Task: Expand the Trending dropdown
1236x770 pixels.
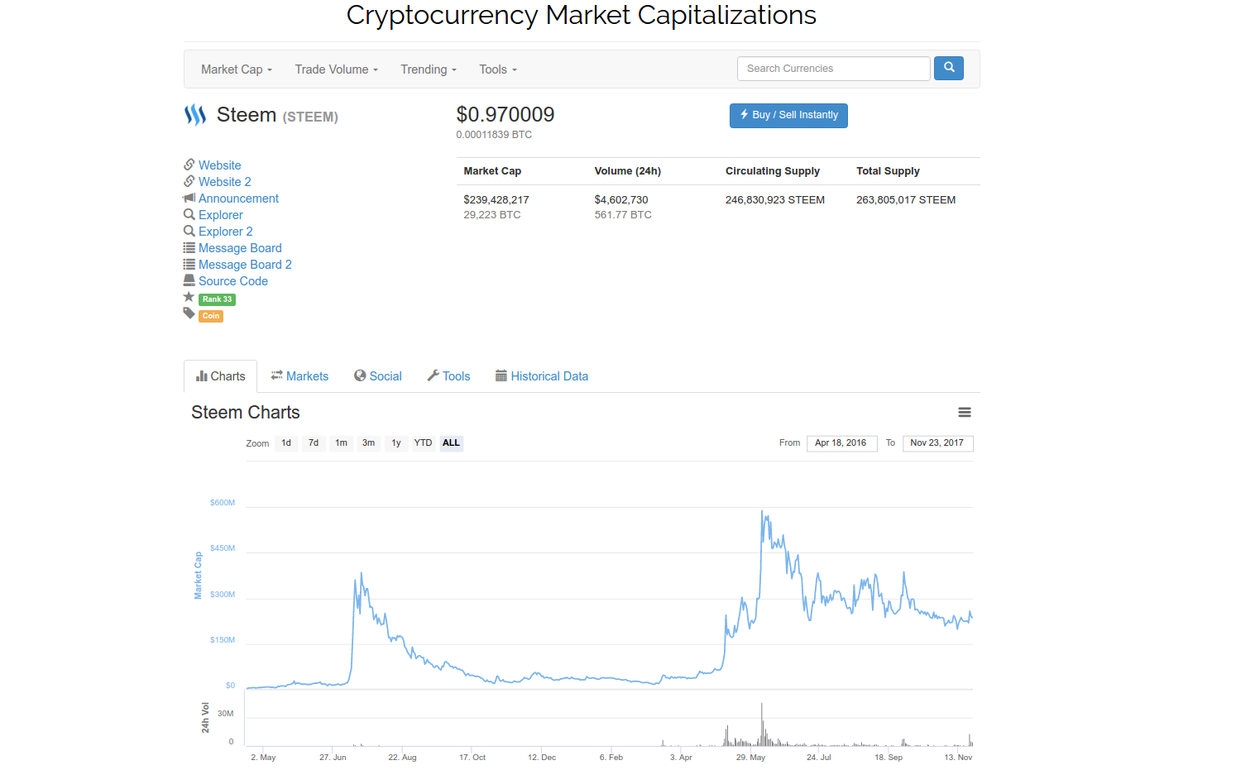Action: point(429,69)
